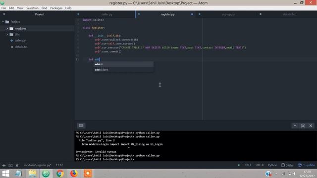The width and height of the screenshot is (317, 178).
Task: Open the Help menu
Action: [x=68, y=8]
